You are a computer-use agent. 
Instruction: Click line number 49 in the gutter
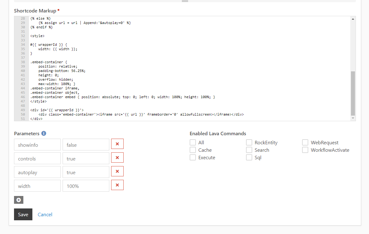[x=23, y=110]
